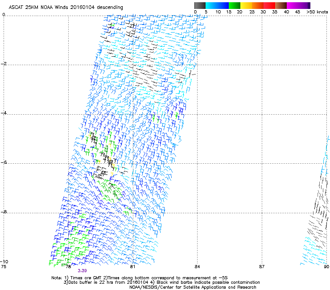This screenshot has width=330, height=290.
Task: Click the green 15-20 knots legend swatch
Action: (x=235, y=5)
